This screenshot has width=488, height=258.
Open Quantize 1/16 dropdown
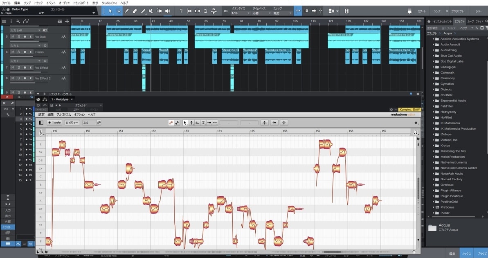coord(241,13)
